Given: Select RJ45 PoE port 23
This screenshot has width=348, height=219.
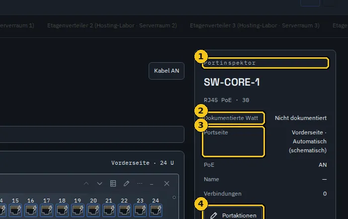Looking at the screenshot, I should [x=140, y=210].
